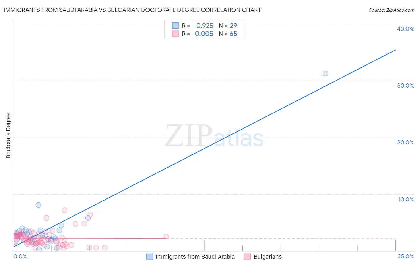Click the 25.0% x-axis label
The image size is (418, 265).
click(x=406, y=256)
